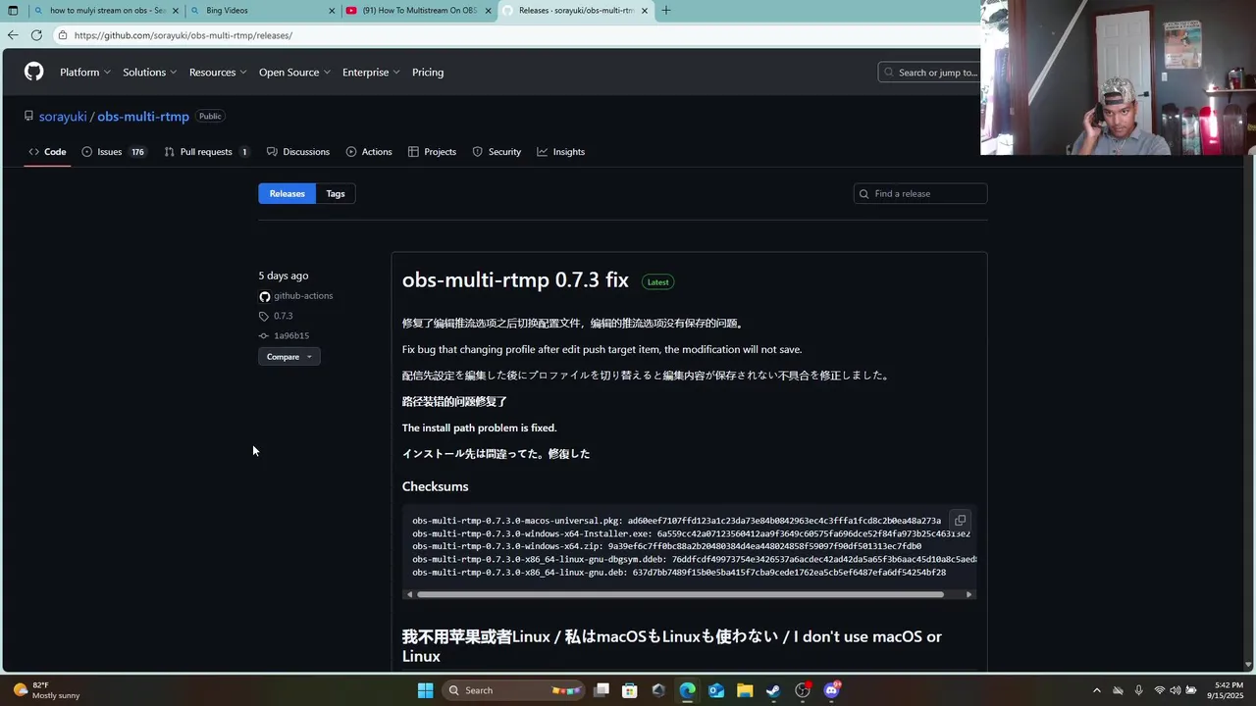The image size is (1256, 706).
Task: Close the Bing Videos tab
Action: click(x=332, y=11)
